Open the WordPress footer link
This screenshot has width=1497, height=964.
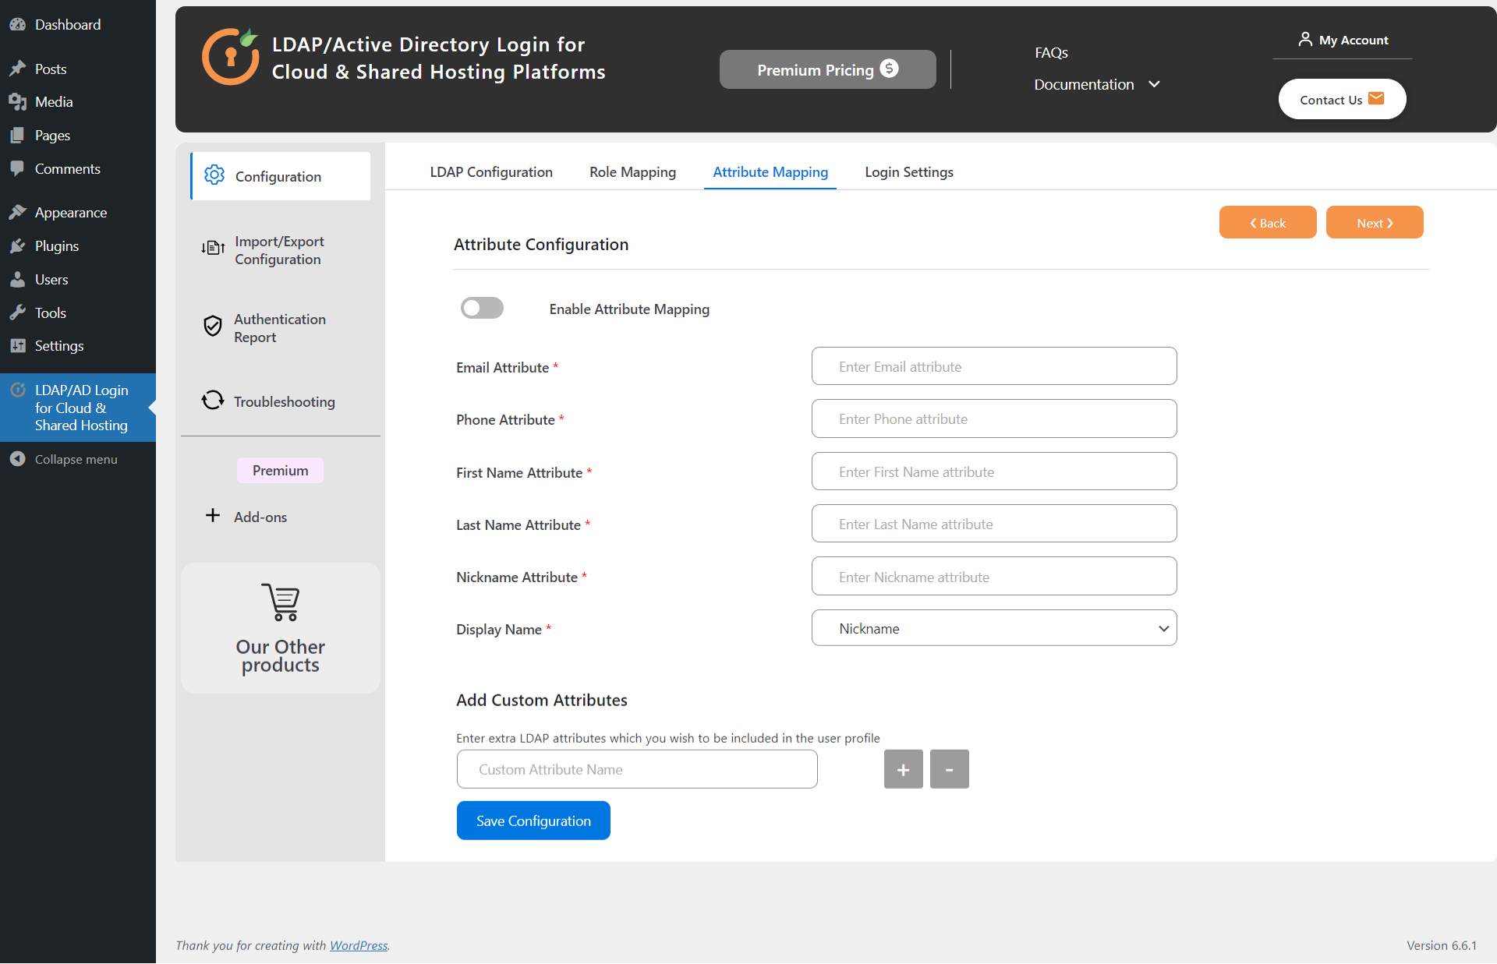(359, 945)
